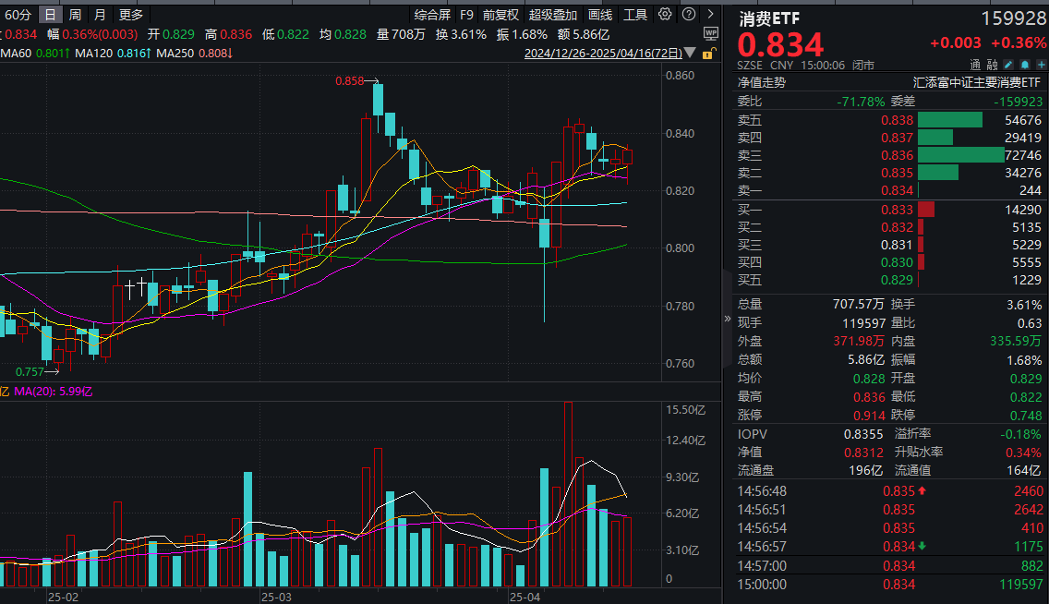Open the chart settings gear icon
Screen dimensions: 1049x604
point(665,15)
